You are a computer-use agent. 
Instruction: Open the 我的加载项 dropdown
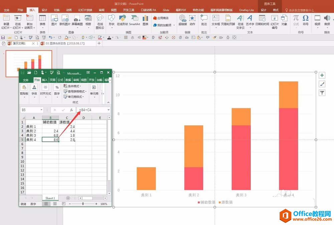click(174, 25)
